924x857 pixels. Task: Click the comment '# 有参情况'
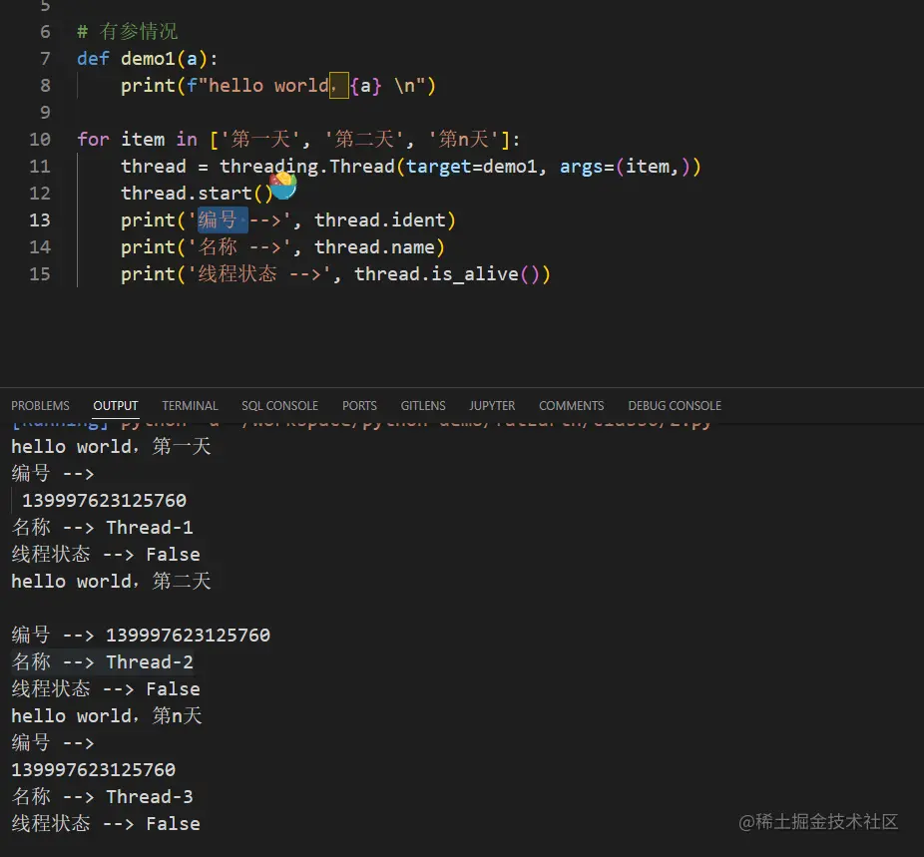click(x=128, y=32)
